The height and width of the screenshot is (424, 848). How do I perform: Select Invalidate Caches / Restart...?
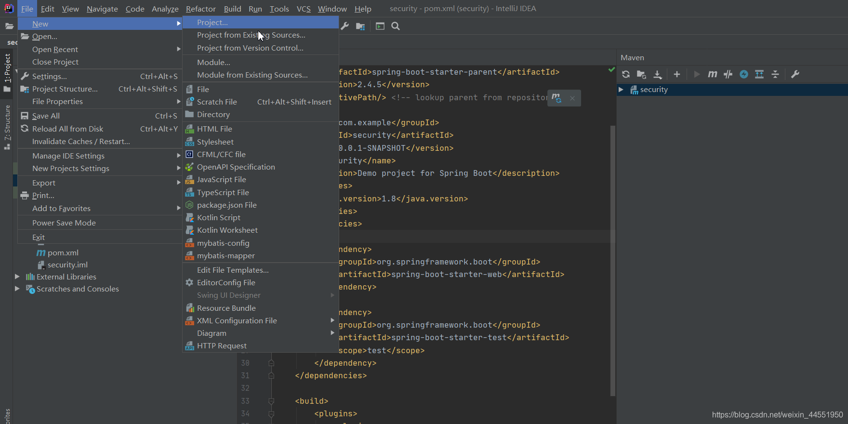100,141
